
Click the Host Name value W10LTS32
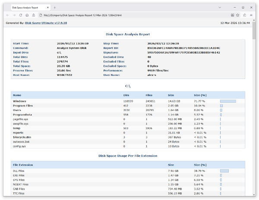pos(64,75)
